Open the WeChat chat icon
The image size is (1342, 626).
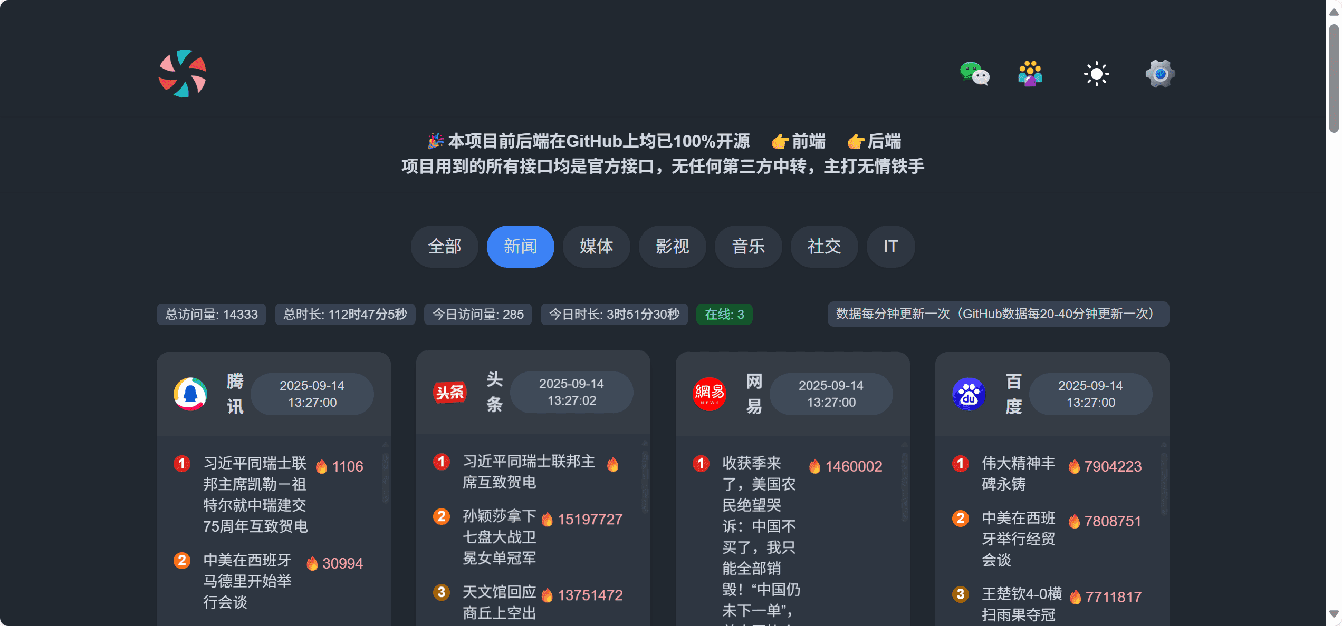[x=974, y=74]
